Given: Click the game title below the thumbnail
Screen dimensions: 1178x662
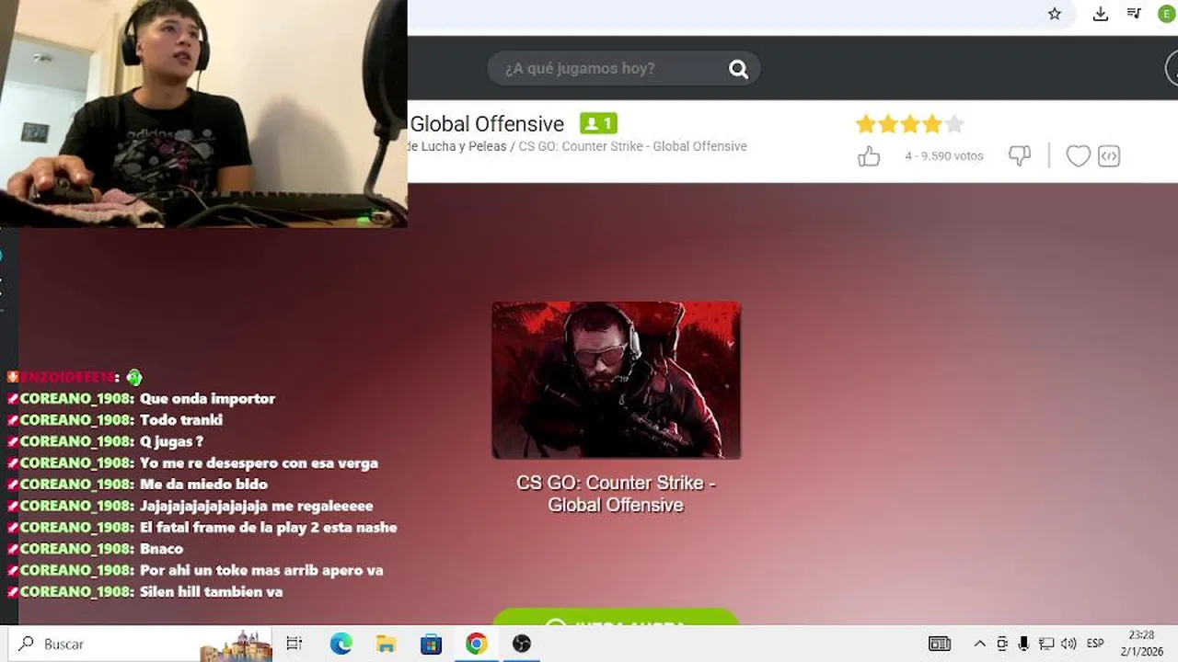Looking at the screenshot, I should [x=616, y=494].
